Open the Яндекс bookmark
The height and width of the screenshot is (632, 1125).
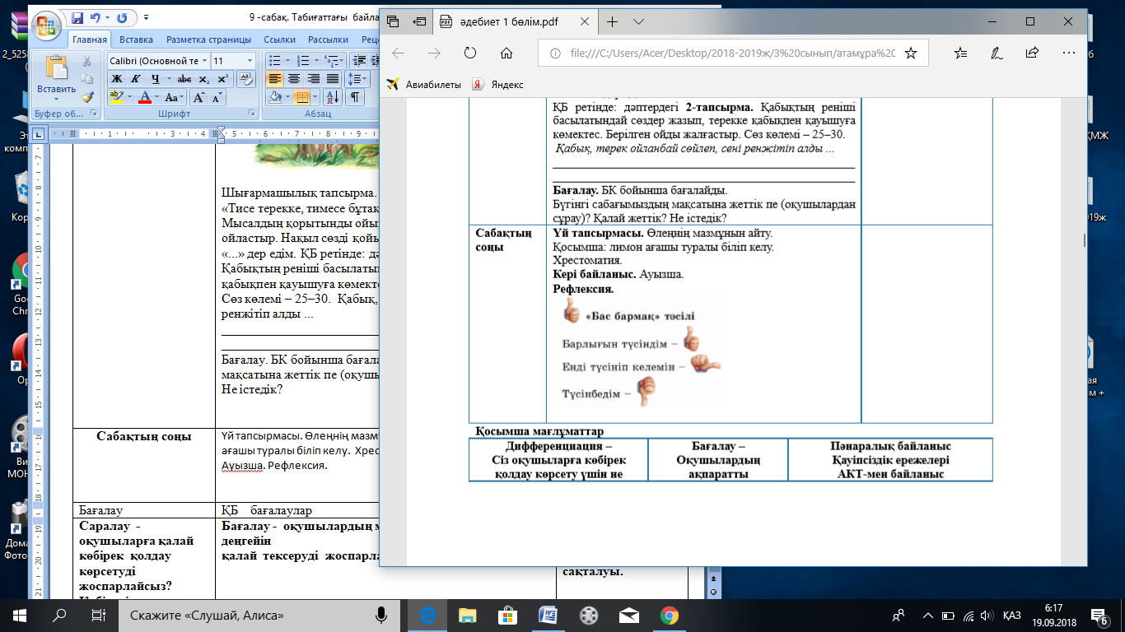497,84
